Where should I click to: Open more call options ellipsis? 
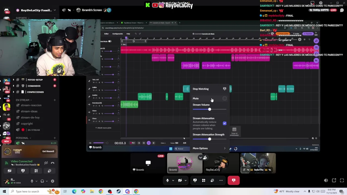click(221, 180)
